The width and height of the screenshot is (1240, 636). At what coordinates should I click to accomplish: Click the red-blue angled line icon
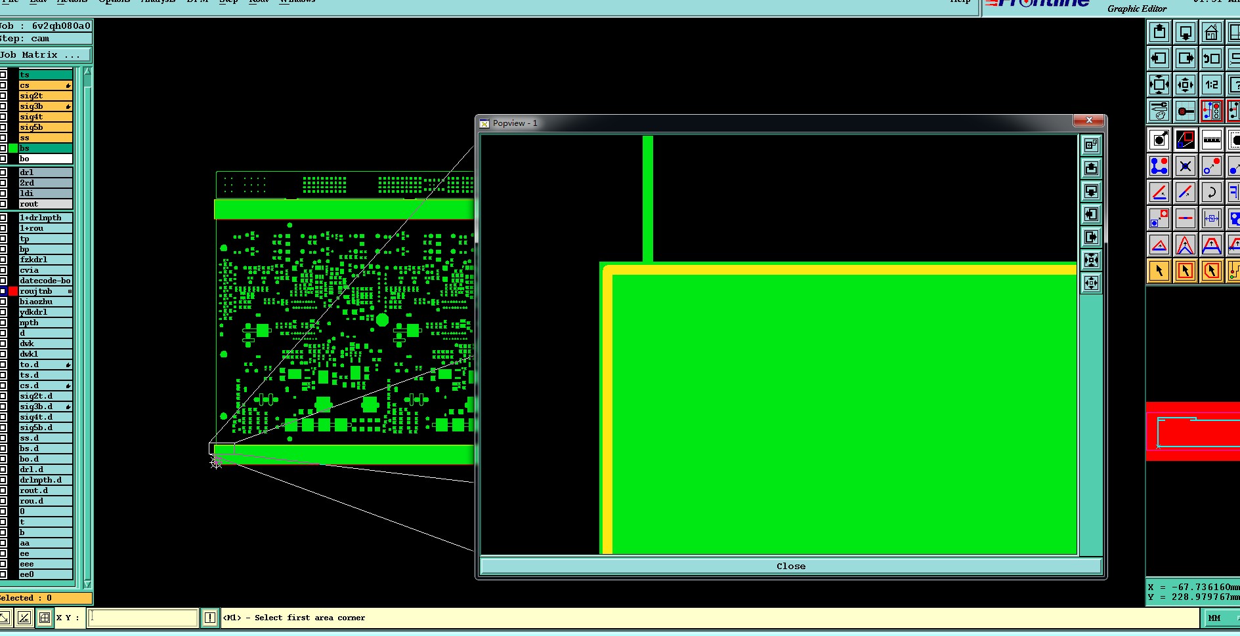click(x=1159, y=192)
